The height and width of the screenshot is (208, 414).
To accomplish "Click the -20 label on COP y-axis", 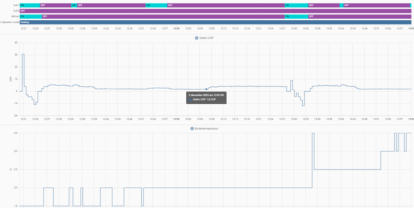I will pyautogui.click(x=16, y=116).
